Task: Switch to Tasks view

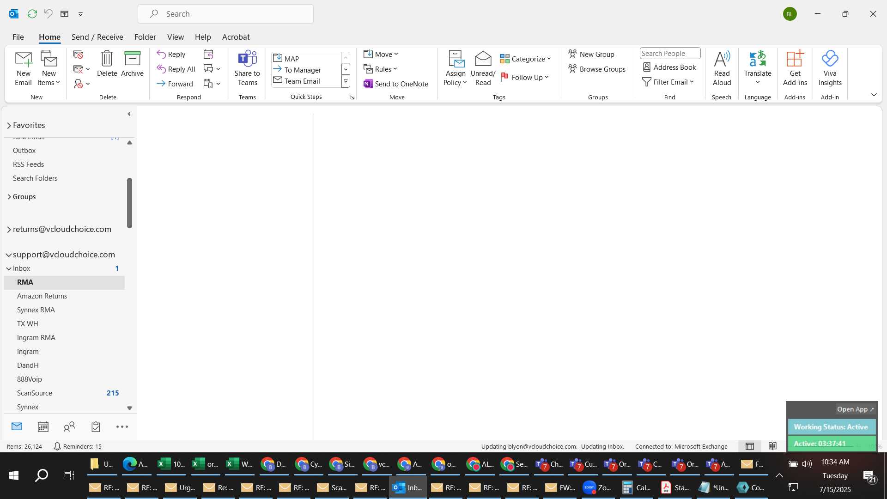Action: (x=96, y=427)
